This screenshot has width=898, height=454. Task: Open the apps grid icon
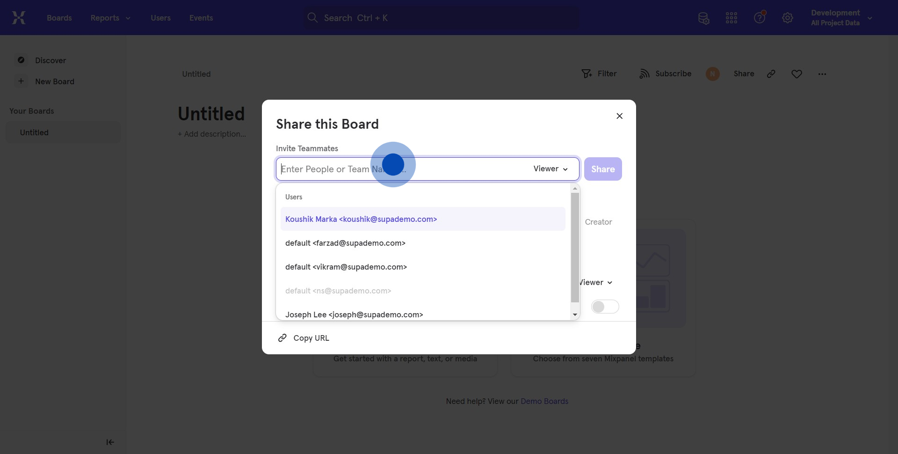pyautogui.click(x=731, y=18)
